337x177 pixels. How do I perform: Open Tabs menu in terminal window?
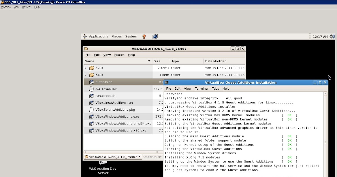(215, 88)
